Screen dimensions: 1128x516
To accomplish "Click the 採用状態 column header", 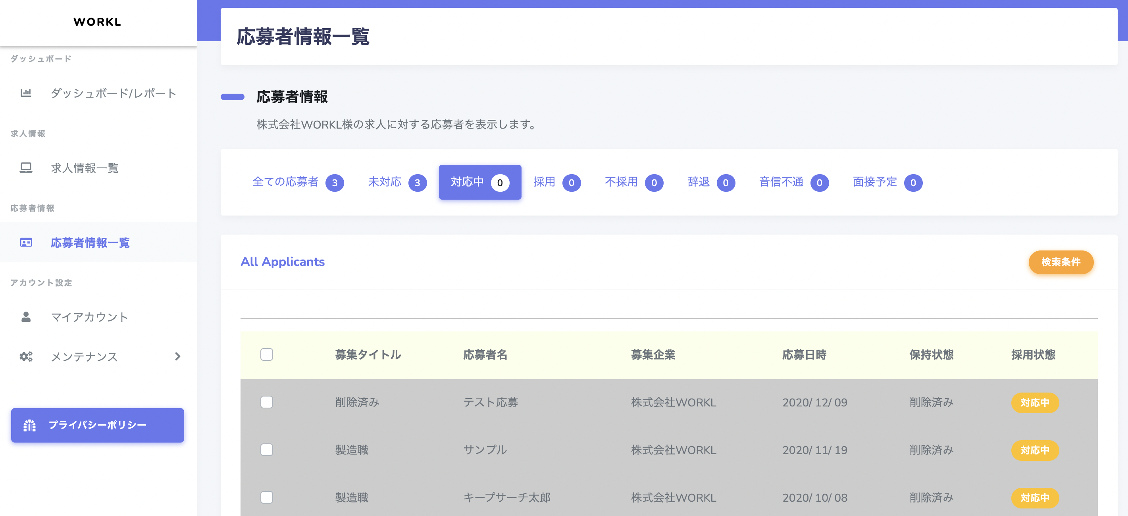I will pos(1033,355).
